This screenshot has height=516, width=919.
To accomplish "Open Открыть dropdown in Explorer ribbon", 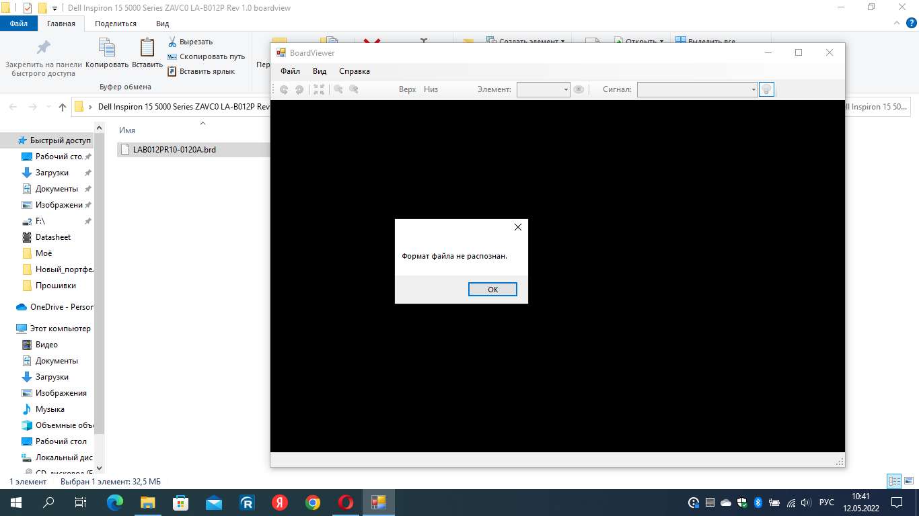I will tap(638, 41).
